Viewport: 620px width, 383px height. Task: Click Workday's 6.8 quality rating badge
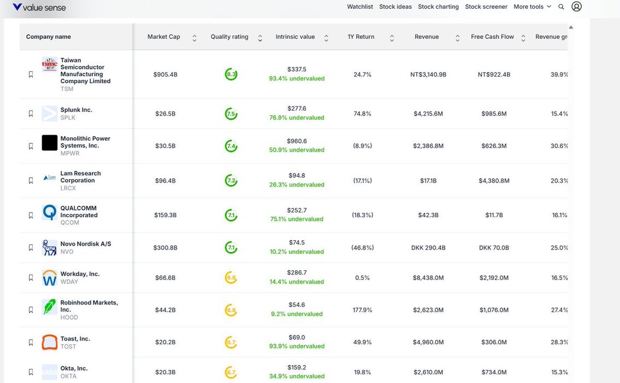[231, 278]
